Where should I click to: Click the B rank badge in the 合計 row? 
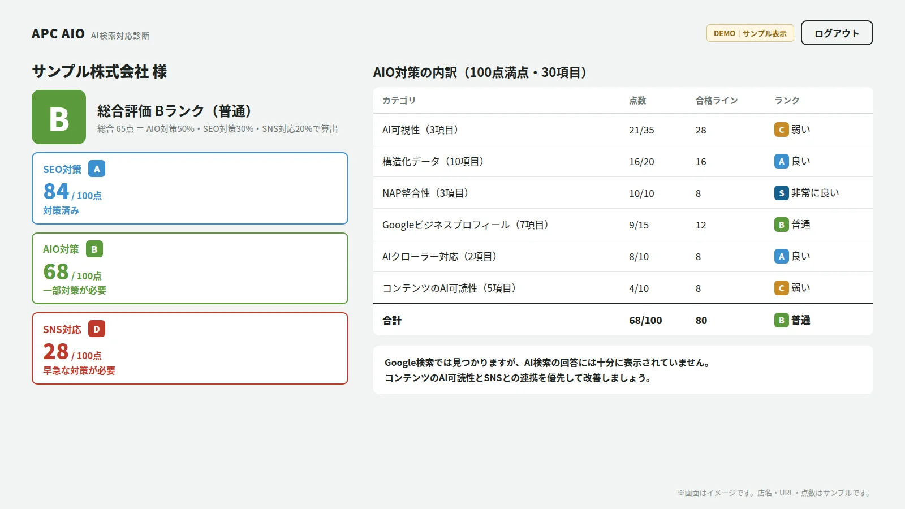(781, 320)
